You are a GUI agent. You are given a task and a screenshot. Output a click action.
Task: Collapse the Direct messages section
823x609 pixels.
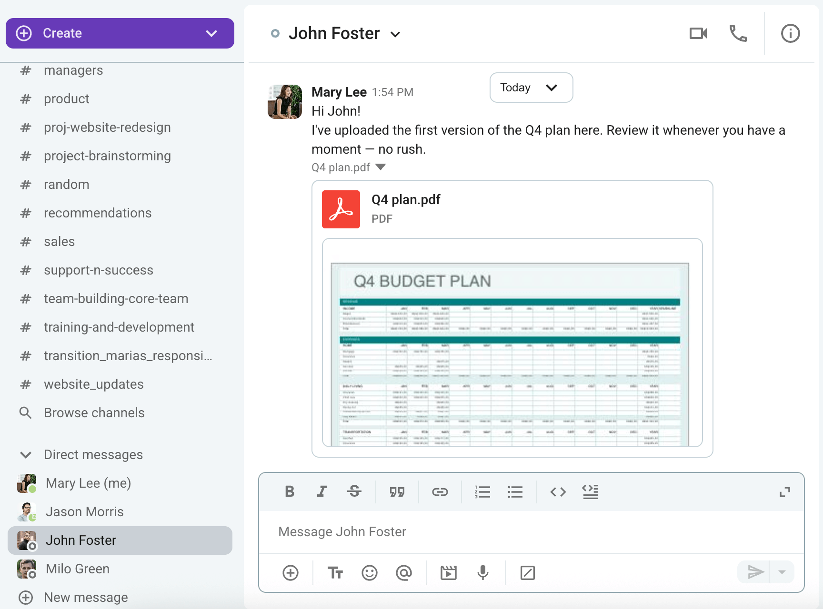[26, 454]
